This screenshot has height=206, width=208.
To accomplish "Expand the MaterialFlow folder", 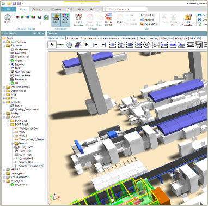I will point(4,42).
